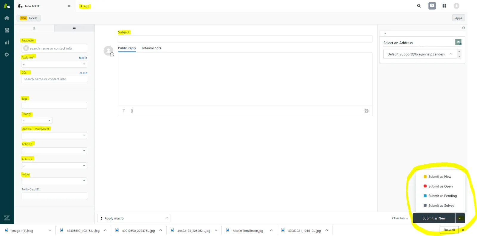Click the Zendesk logo at sidebar bottom
This screenshot has width=477, height=236.
[x=7, y=218]
